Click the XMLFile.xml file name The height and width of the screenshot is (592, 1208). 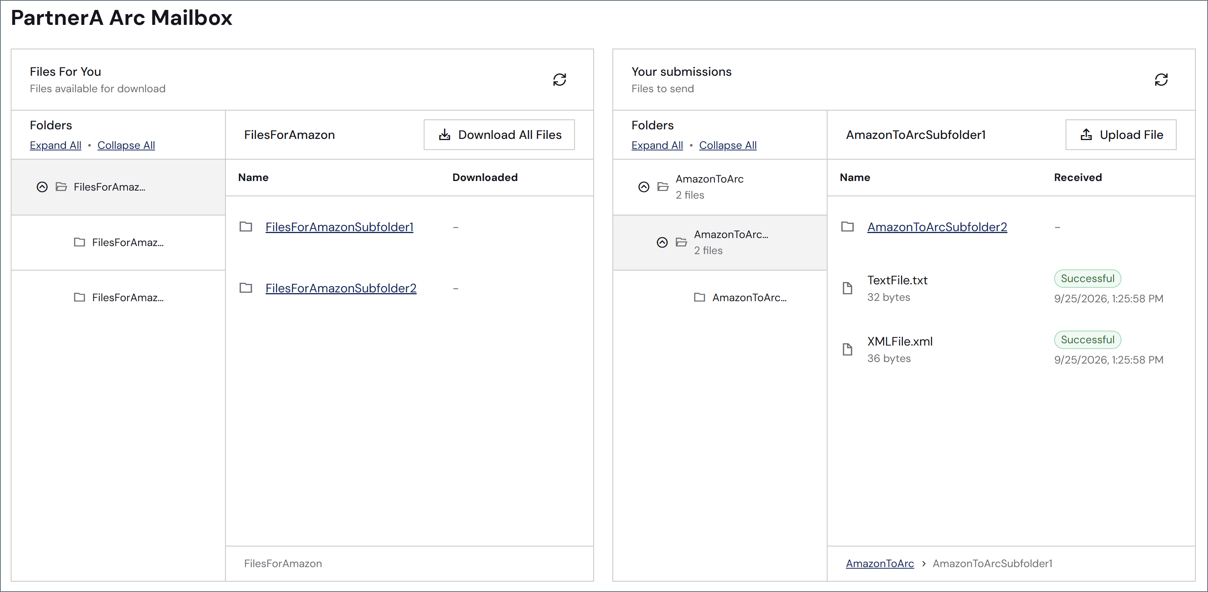pyautogui.click(x=900, y=342)
